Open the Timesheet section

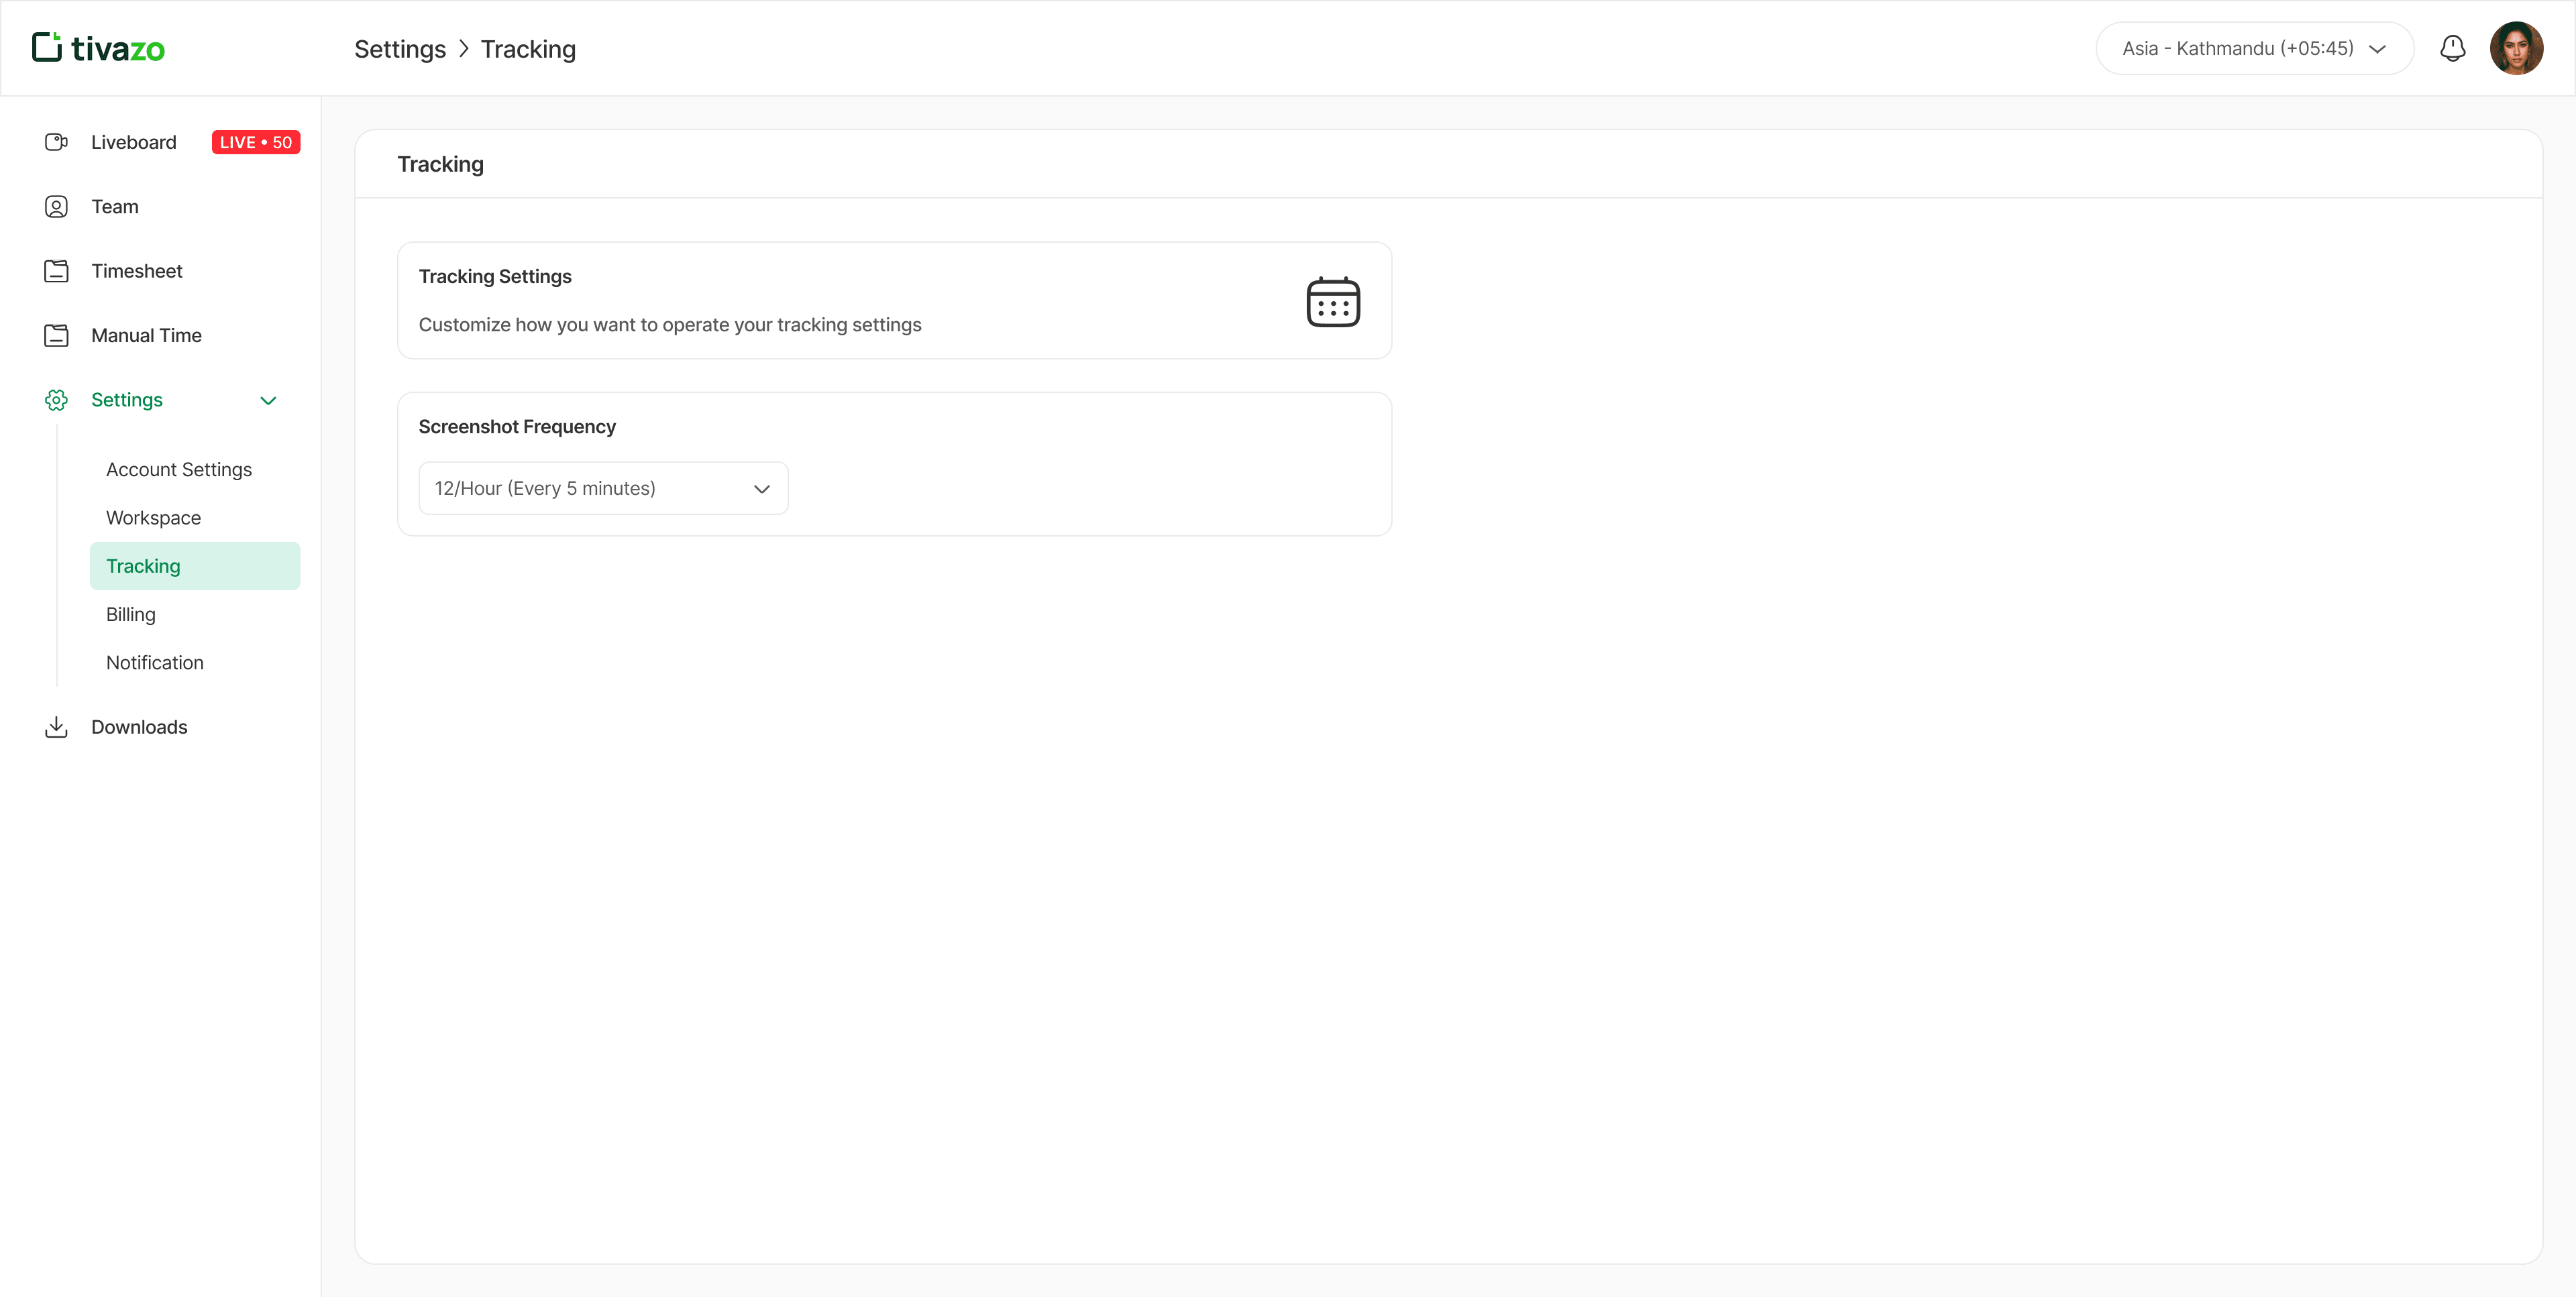coord(137,271)
